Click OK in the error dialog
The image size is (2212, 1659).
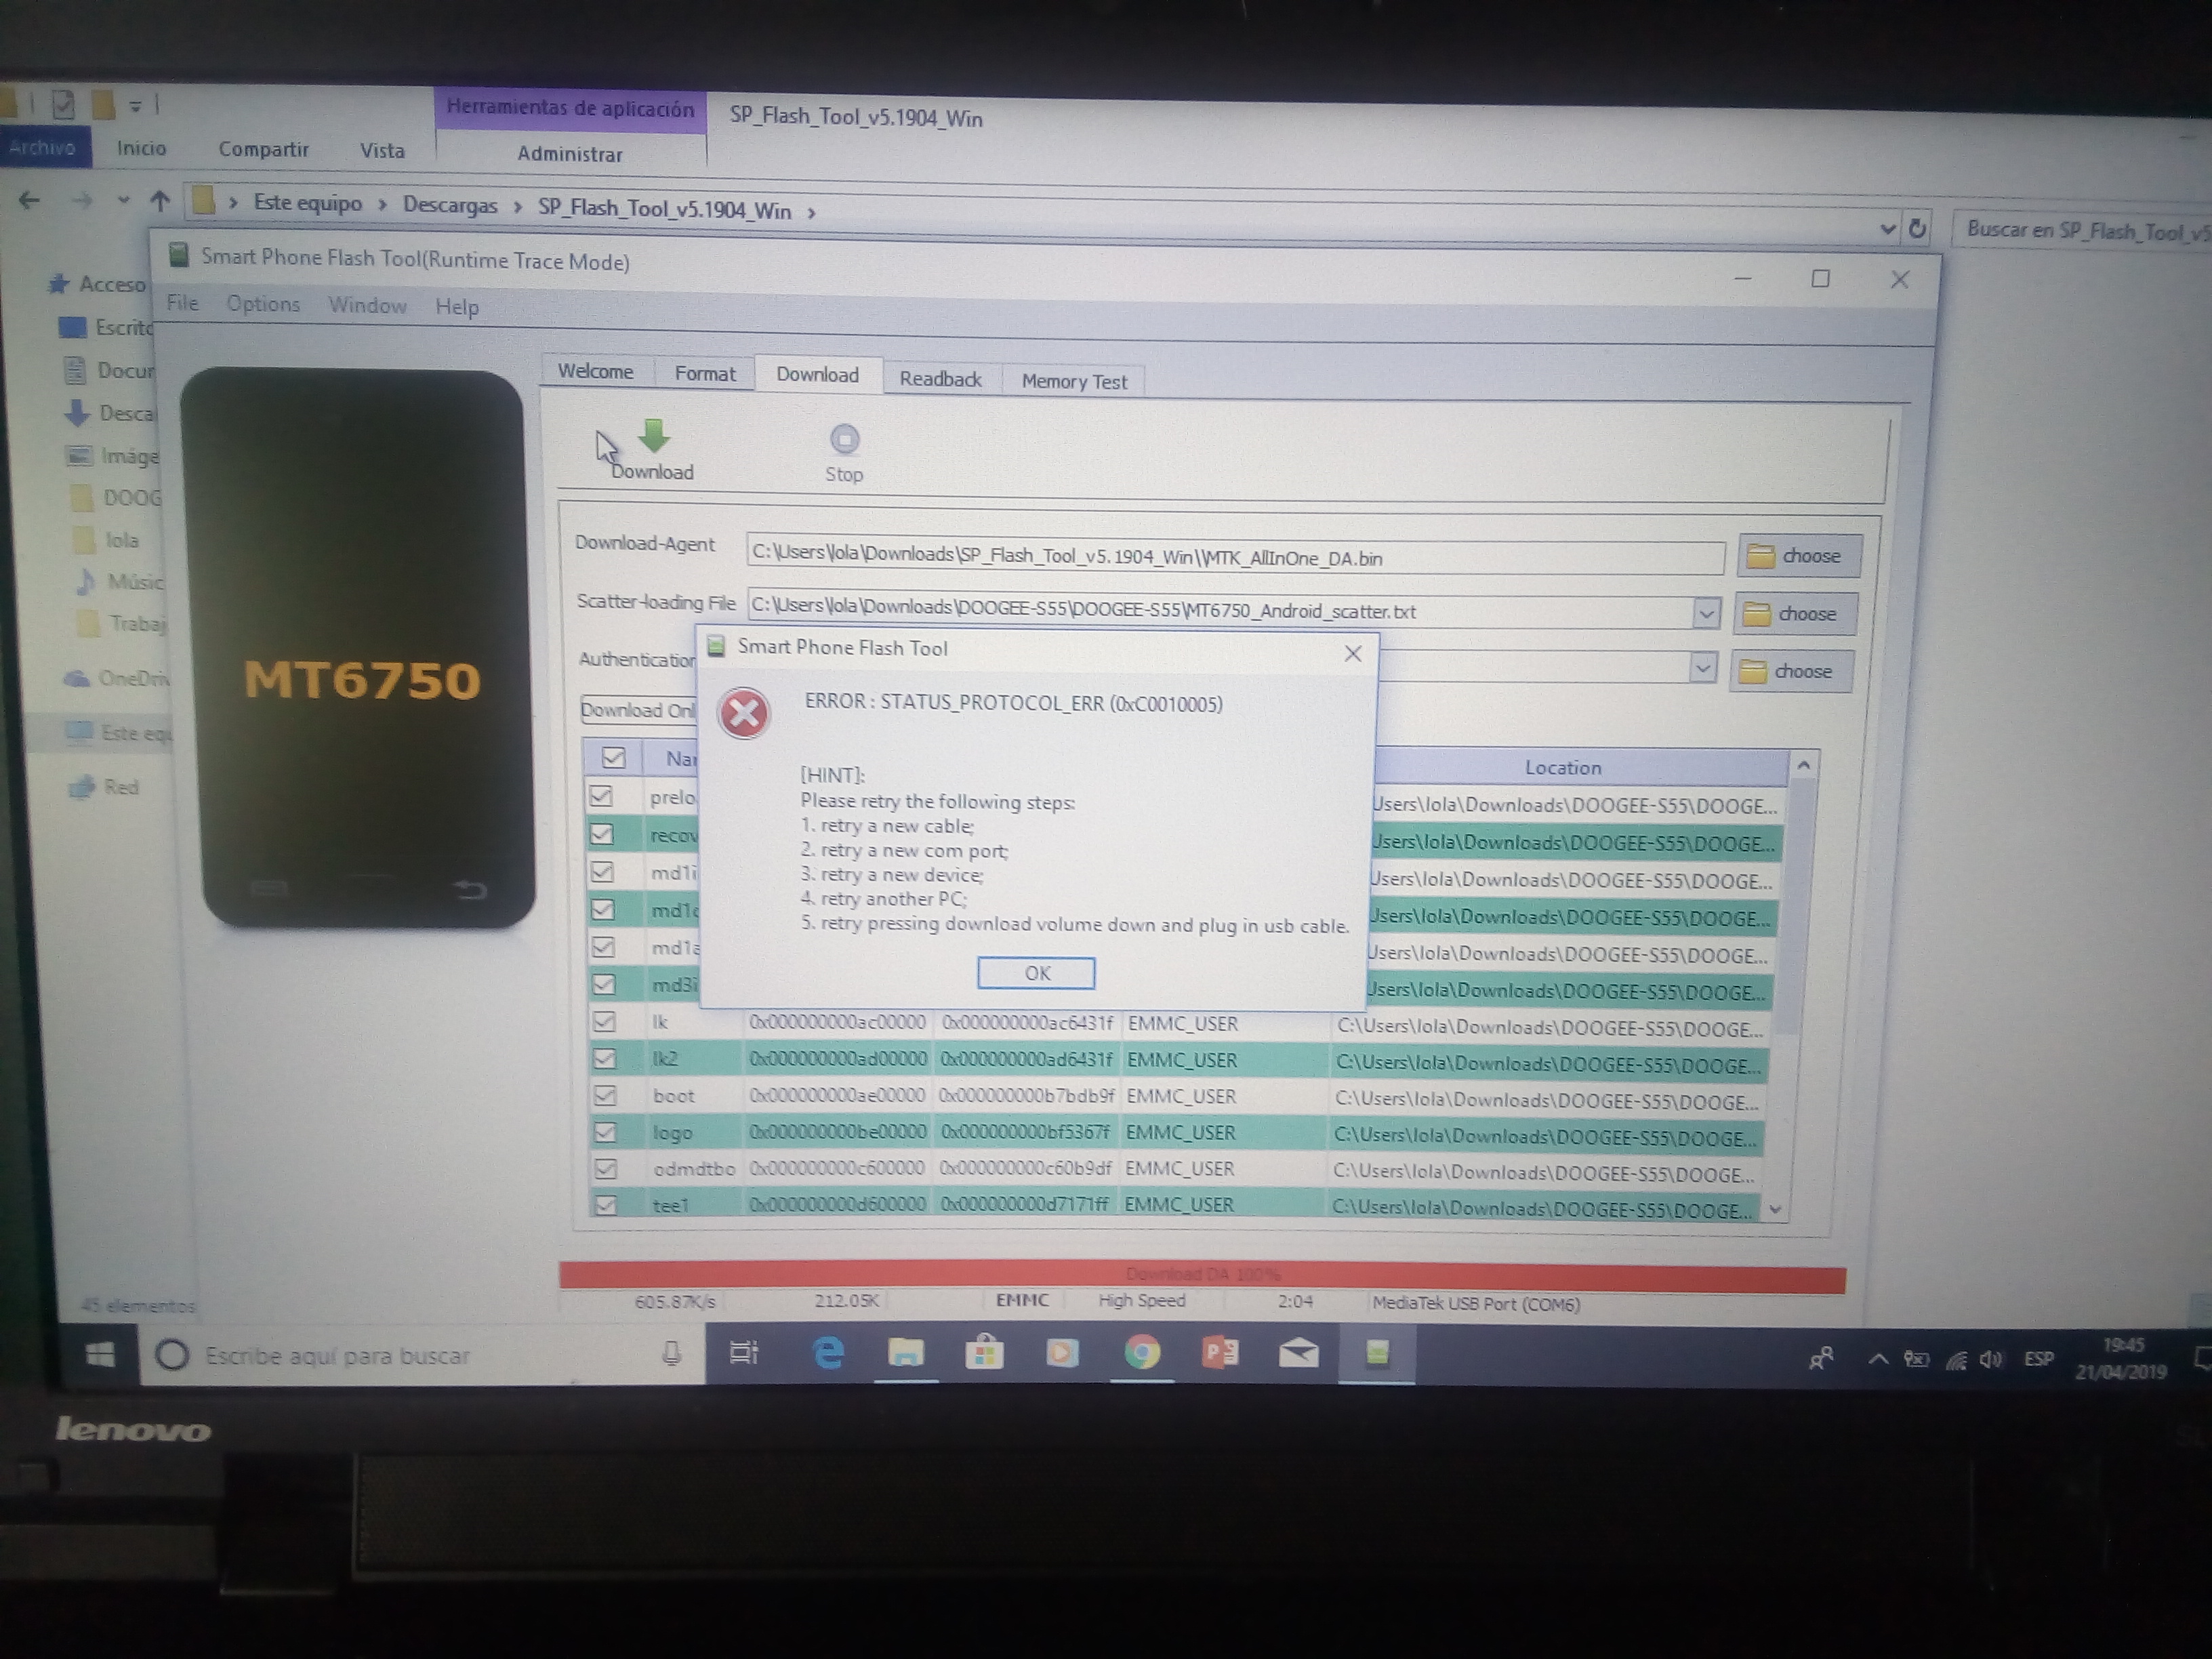1036,973
